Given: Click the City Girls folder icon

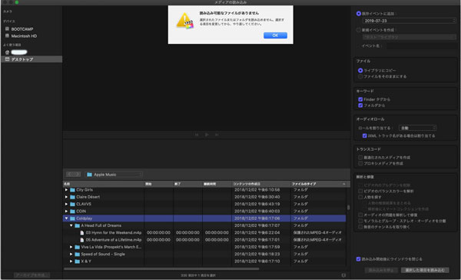Looking at the screenshot, I should pyautogui.click(x=72, y=190).
